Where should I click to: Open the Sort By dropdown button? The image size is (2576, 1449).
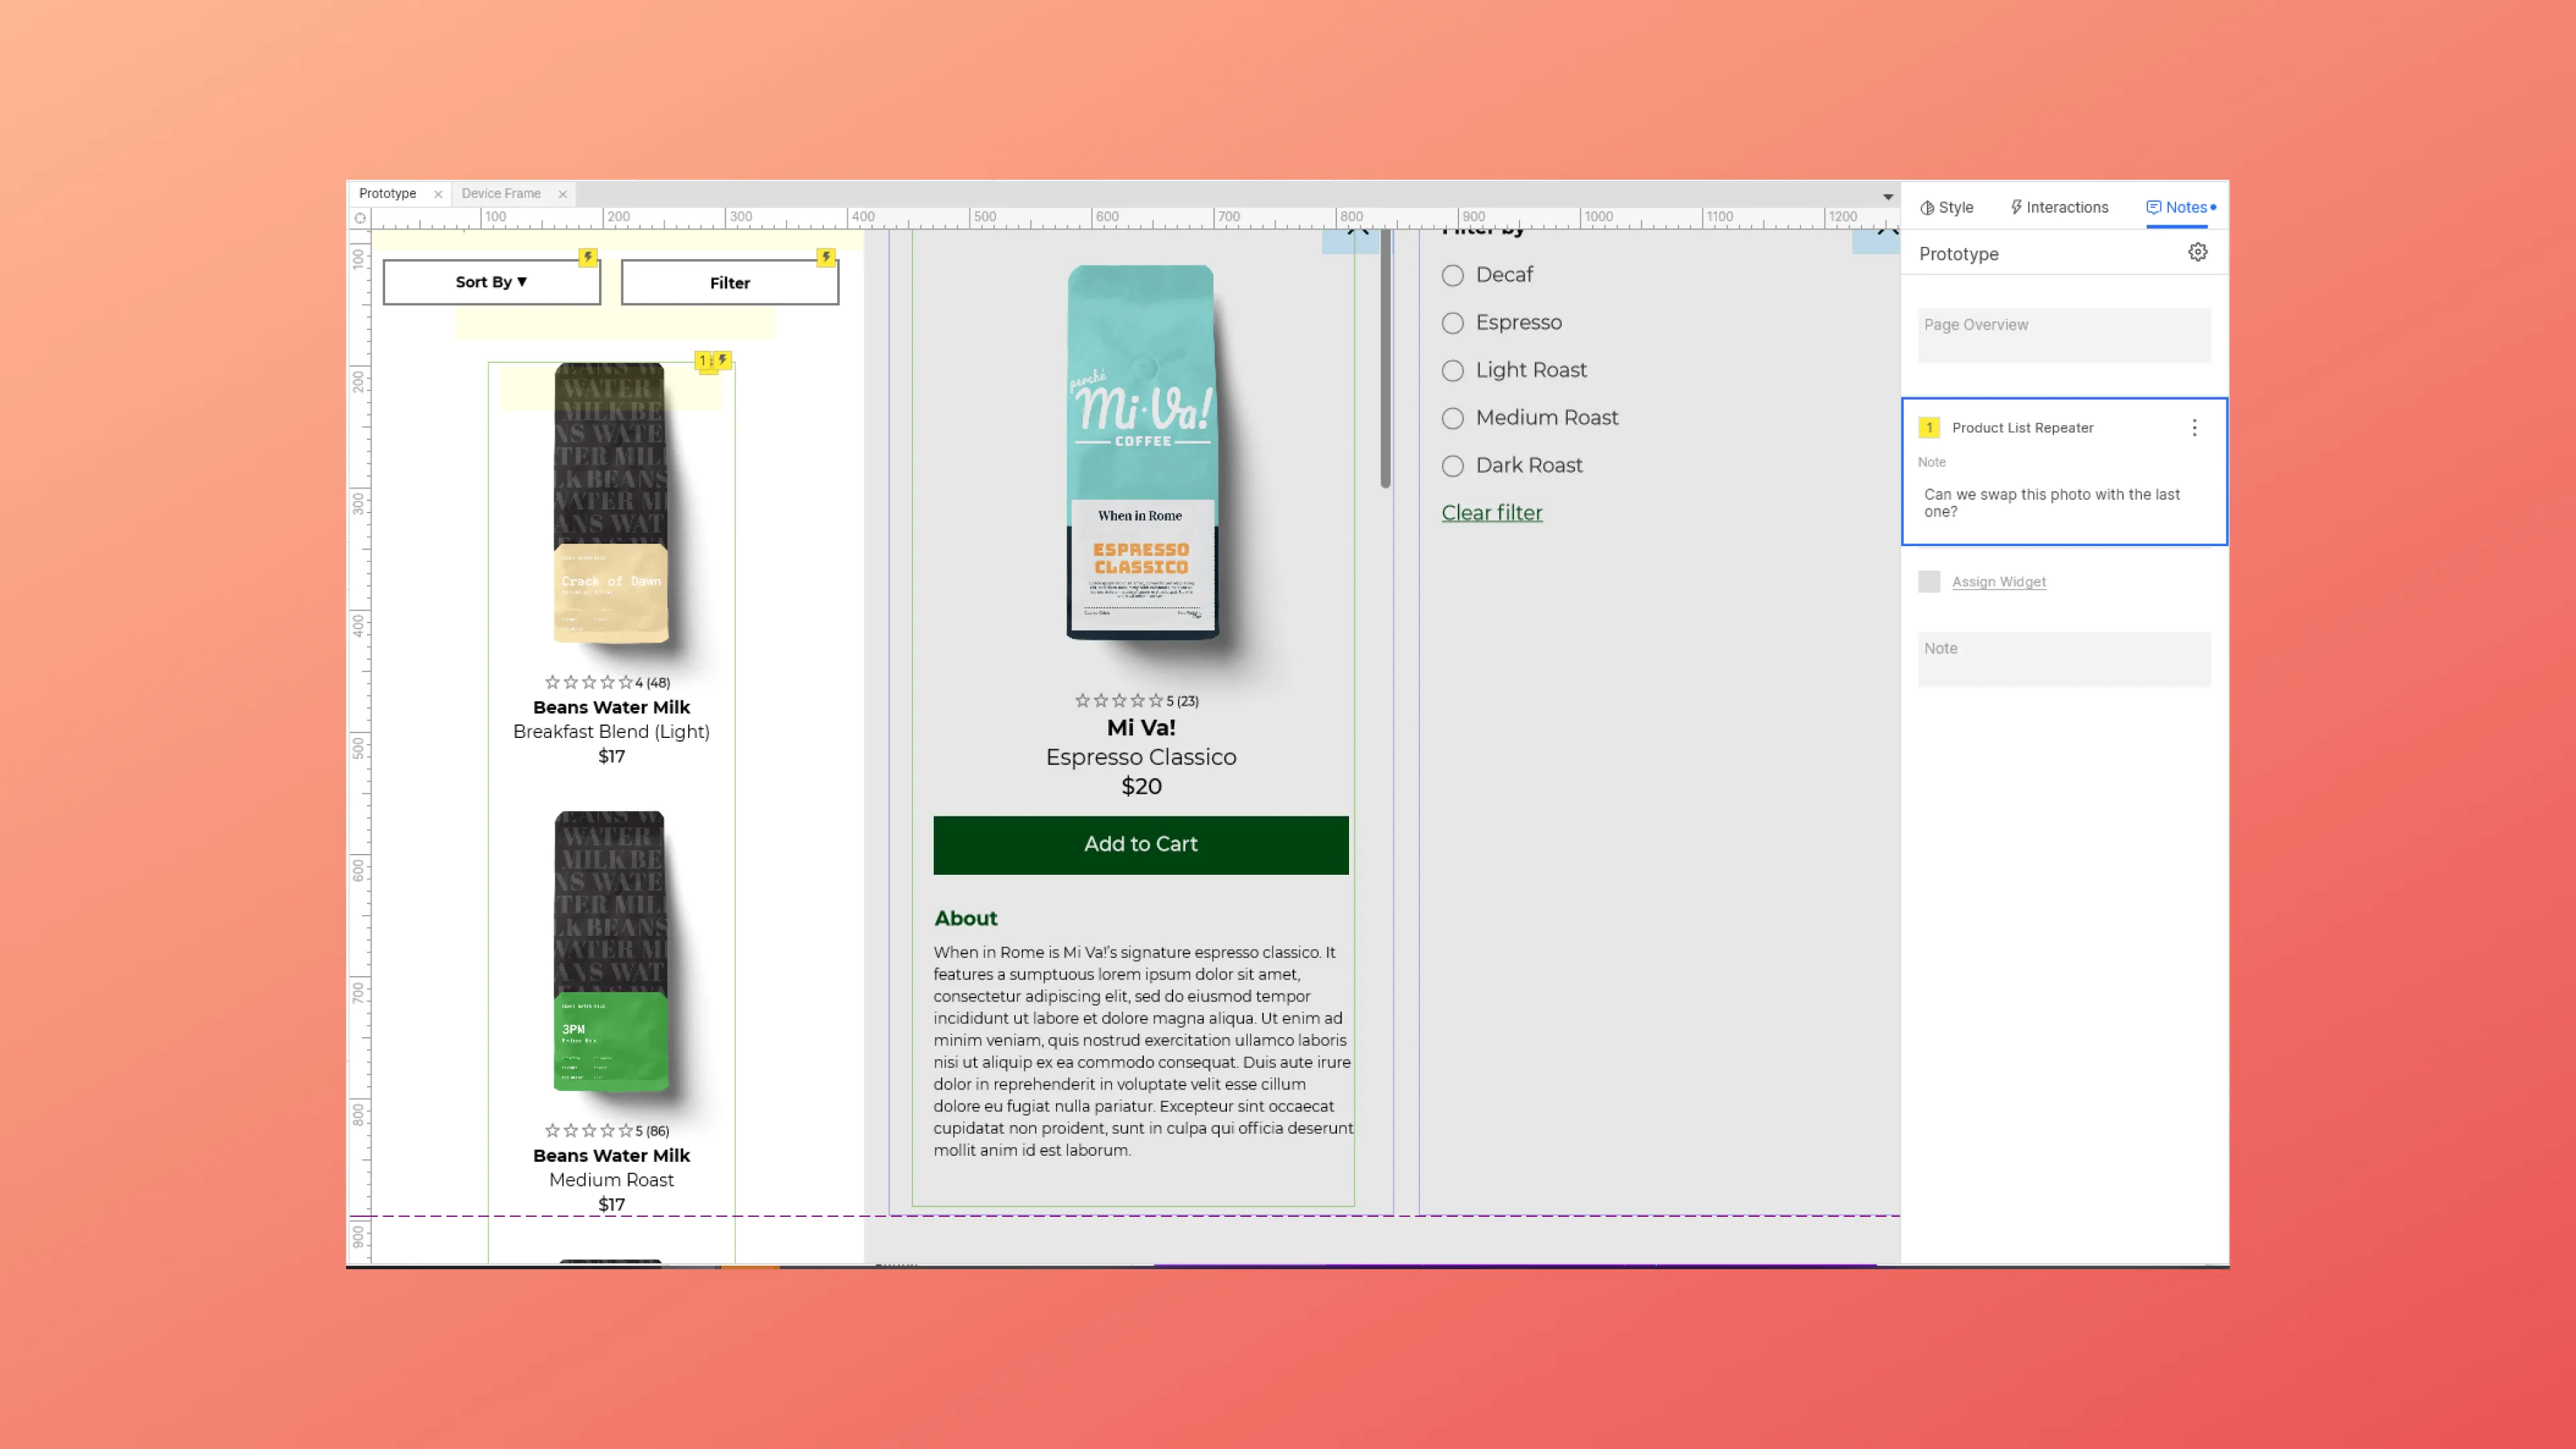pos(491,282)
